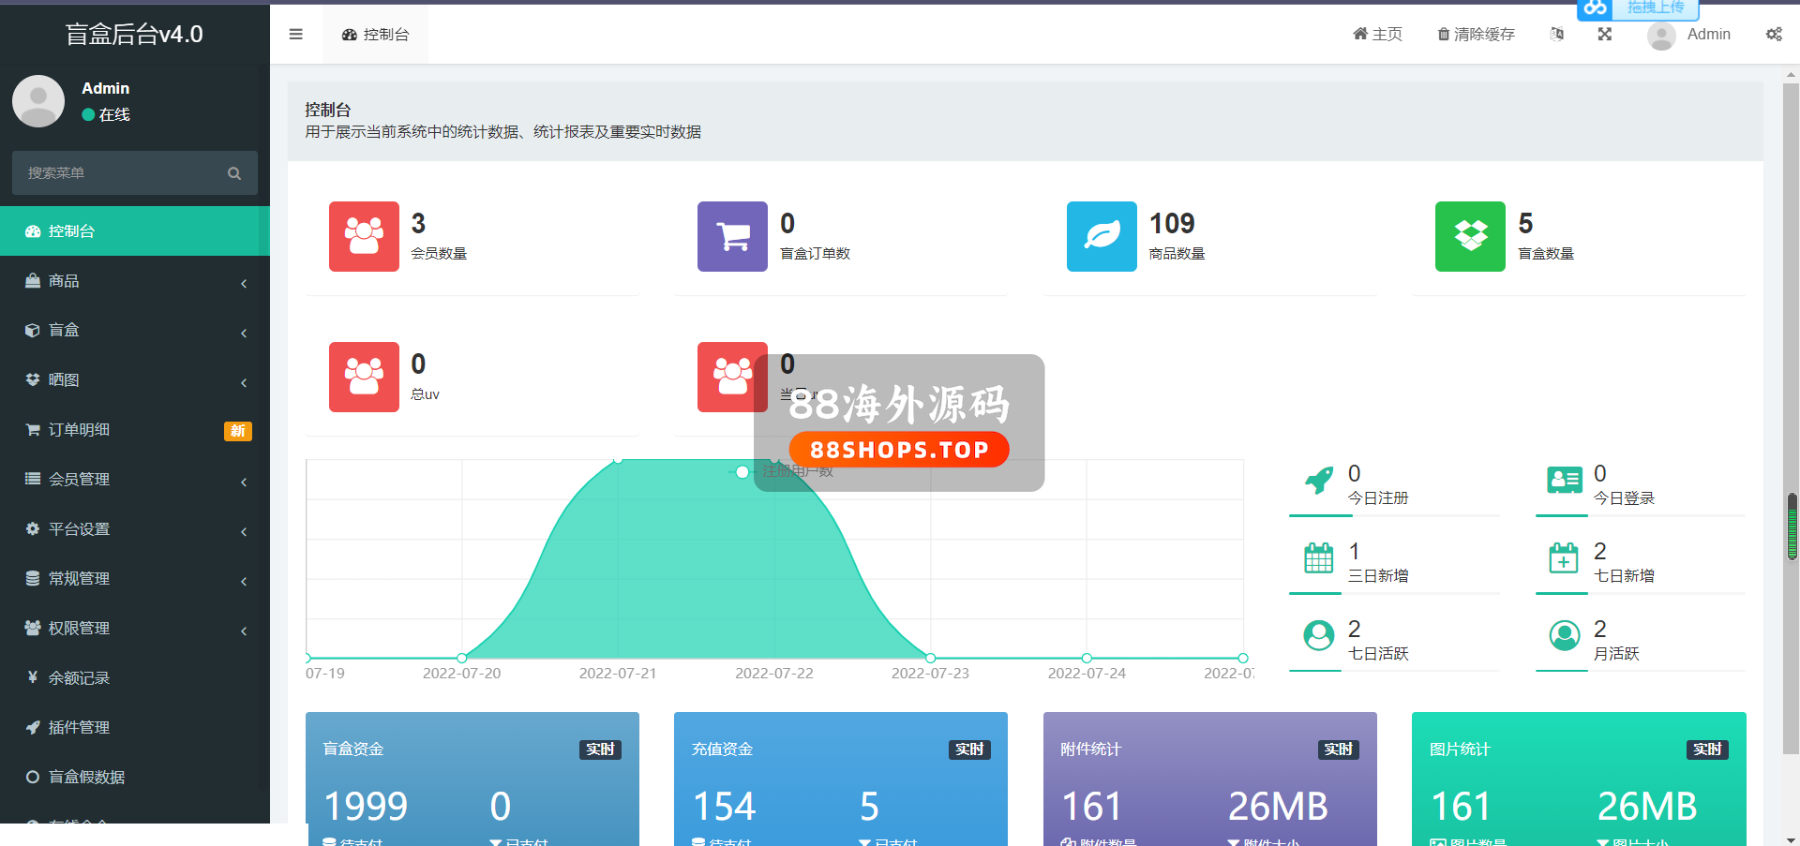Click the 搜索菜单 search field
Viewport: 1800px width, 846px height.
(x=122, y=173)
